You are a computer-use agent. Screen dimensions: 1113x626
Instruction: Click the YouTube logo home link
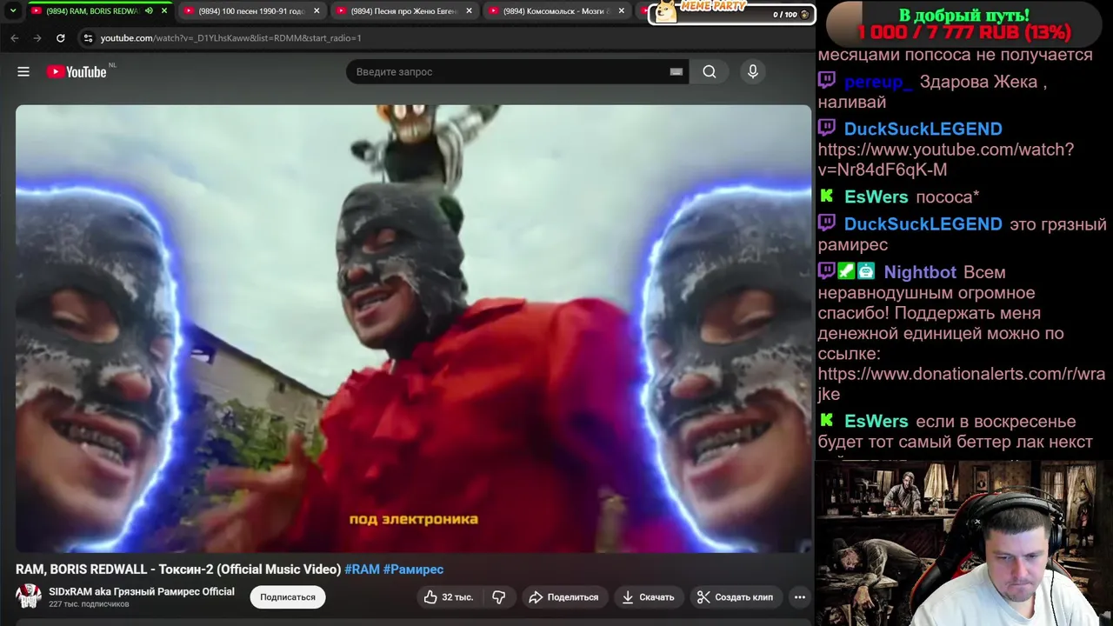click(x=77, y=71)
